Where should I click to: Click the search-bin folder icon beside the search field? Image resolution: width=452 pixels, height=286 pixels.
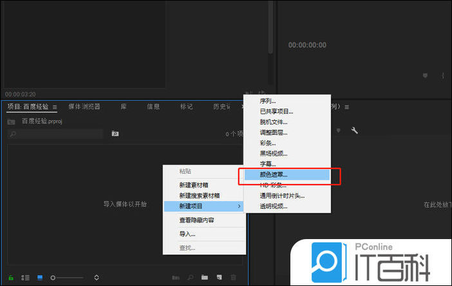pos(115,134)
